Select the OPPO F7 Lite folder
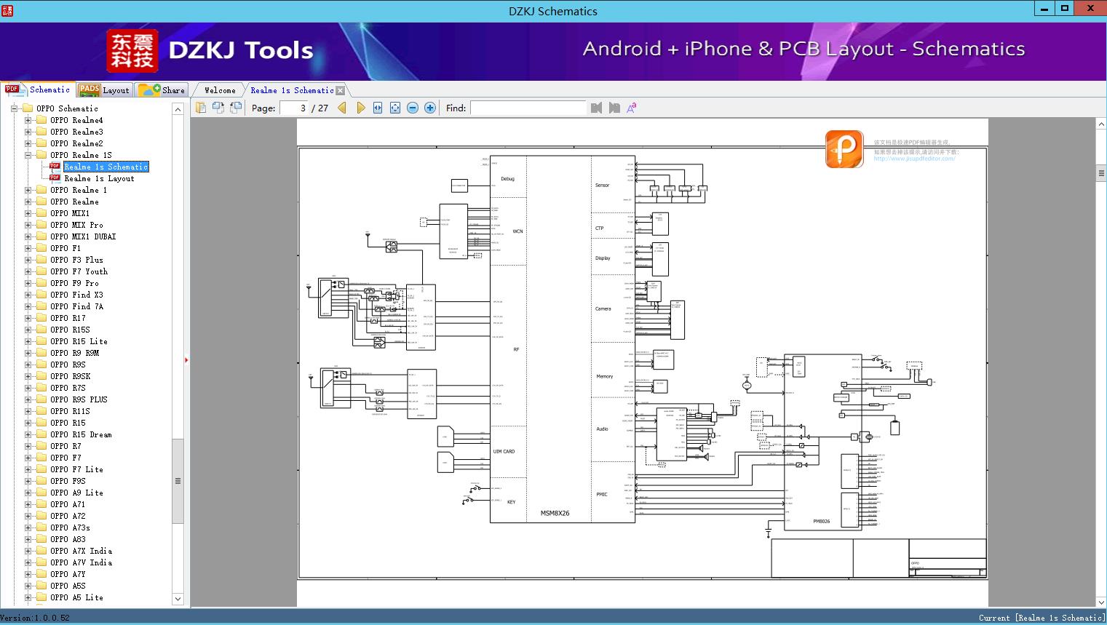This screenshot has width=1107, height=625. click(x=76, y=469)
